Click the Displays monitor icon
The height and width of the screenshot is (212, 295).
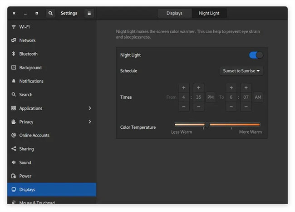point(14,189)
